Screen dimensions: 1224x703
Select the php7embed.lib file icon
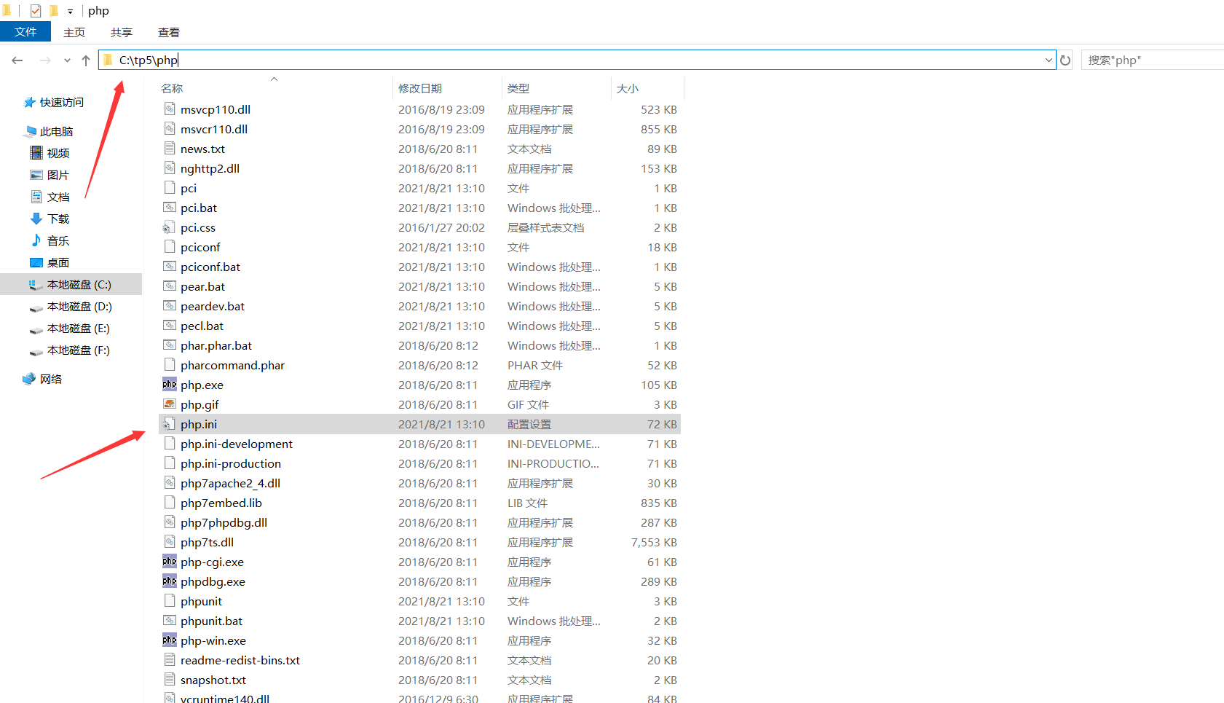point(170,503)
